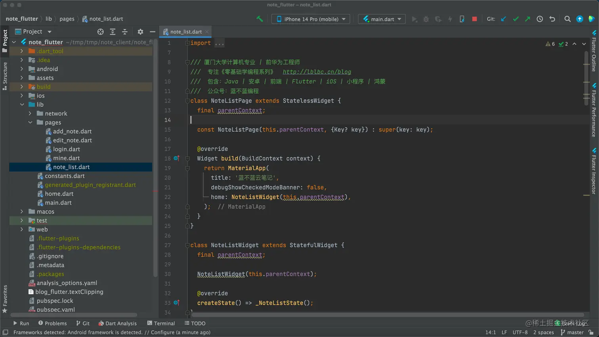Click the Debug bug icon
599x337 pixels.
click(x=426, y=19)
